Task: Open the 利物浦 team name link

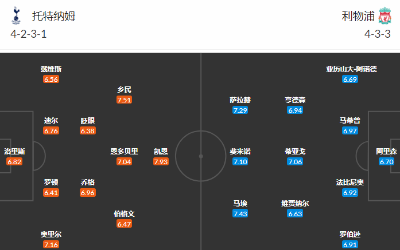Action: (x=356, y=16)
